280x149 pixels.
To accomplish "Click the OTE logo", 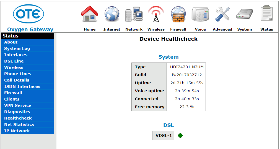I will 28,14.
